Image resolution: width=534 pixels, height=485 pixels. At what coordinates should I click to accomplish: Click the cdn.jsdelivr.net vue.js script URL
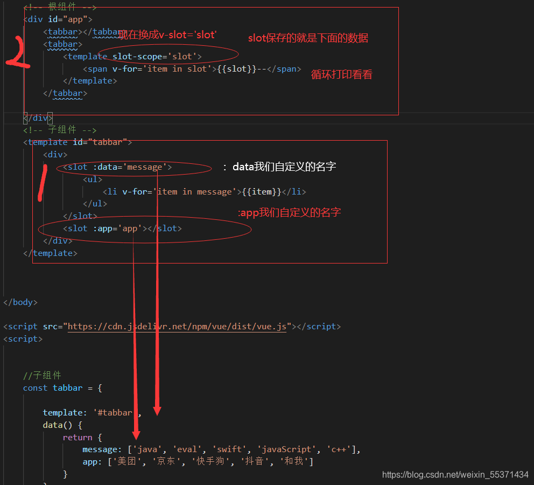(177, 327)
